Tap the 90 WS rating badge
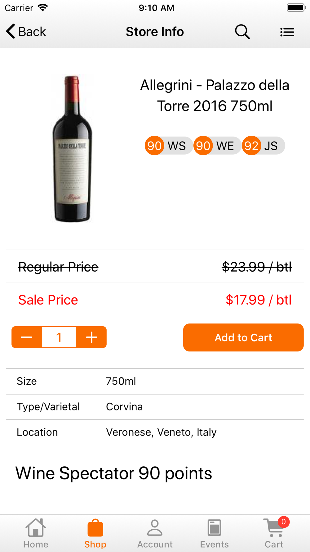310x552 pixels. click(x=168, y=146)
